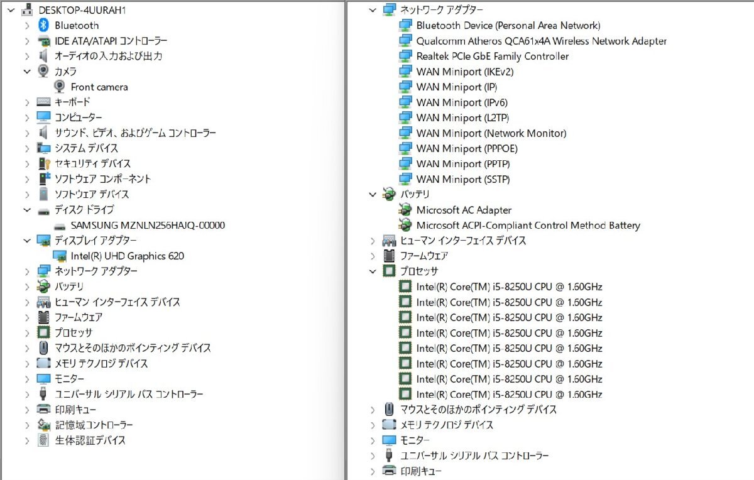Image resolution: width=754 pixels, height=480 pixels.
Task: Click the ソフトウェア コンポーネント icon
Action: click(43, 178)
